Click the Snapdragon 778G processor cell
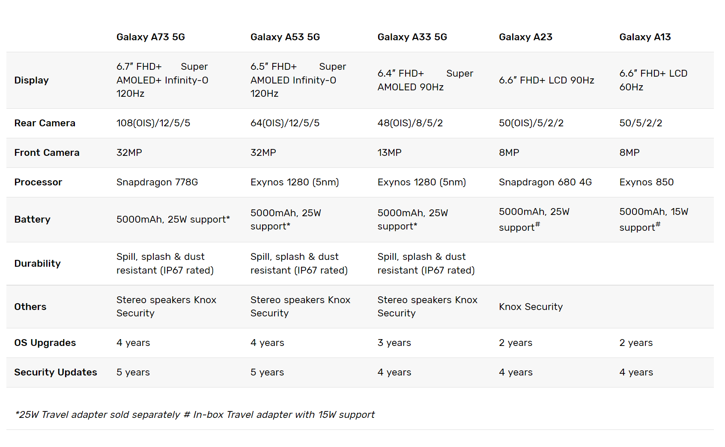This screenshot has height=447, width=725. click(157, 182)
